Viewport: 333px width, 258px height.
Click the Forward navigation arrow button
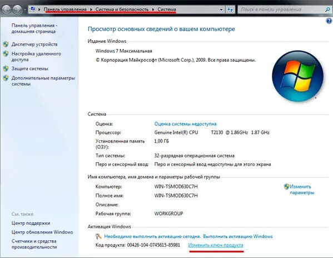[x=17, y=9]
